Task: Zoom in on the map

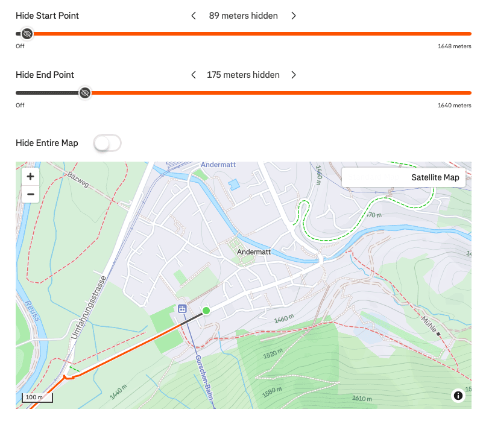Action: (x=30, y=177)
